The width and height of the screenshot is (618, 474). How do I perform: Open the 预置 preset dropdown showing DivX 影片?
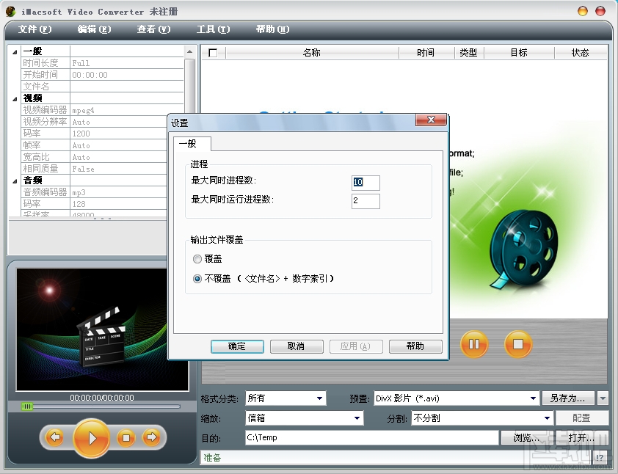coord(533,398)
